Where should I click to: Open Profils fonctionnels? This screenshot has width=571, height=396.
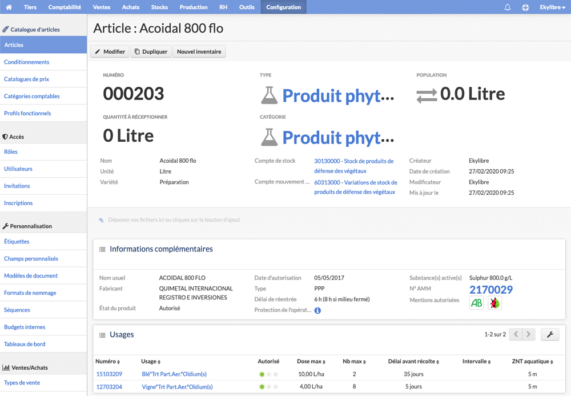43,113
